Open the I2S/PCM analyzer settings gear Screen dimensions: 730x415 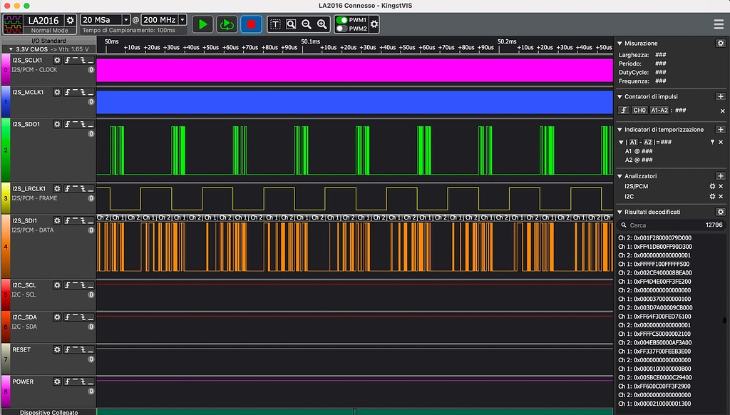pyautogui.click(x=711, y=186)
